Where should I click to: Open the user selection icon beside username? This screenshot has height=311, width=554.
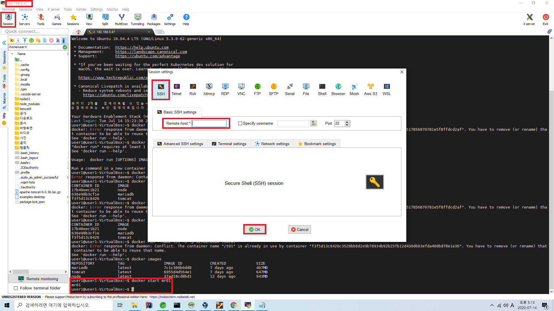click(314, 123)
